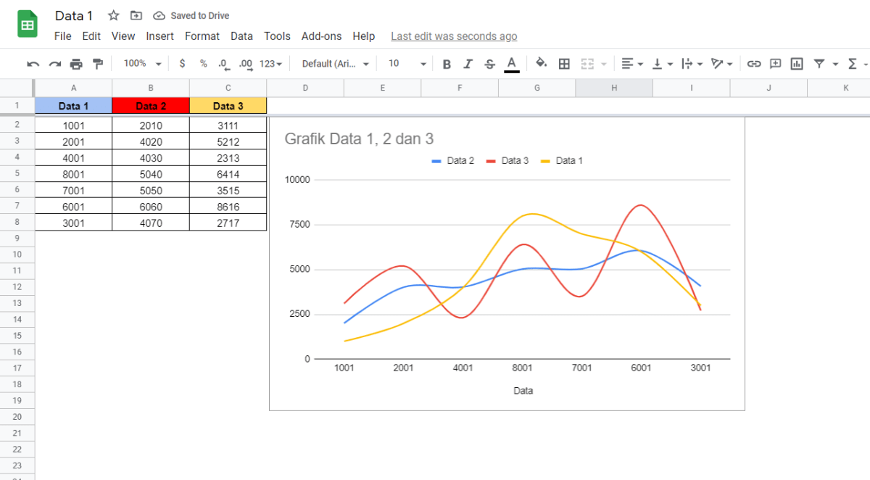Toggle italic formatting
This screenshot has width=870, height=480.
coord(468,63)
